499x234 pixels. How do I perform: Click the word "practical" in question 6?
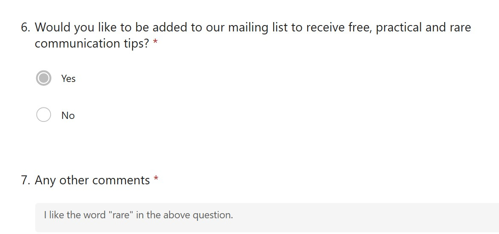pyautogui.click(x=399, y=28)
